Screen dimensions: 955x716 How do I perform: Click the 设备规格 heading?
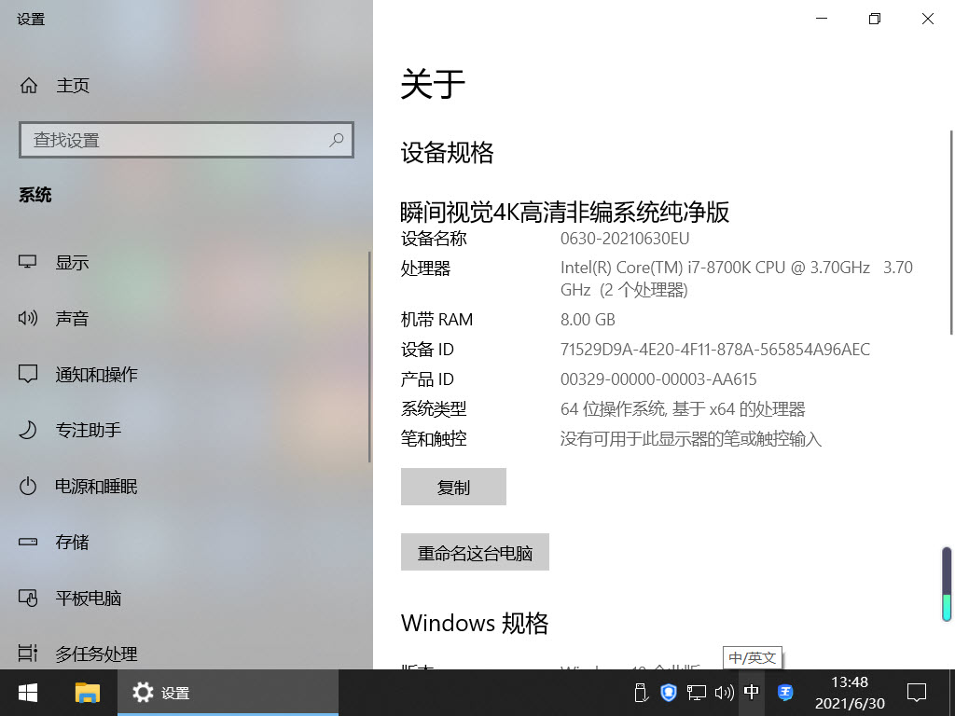point(447,152)
